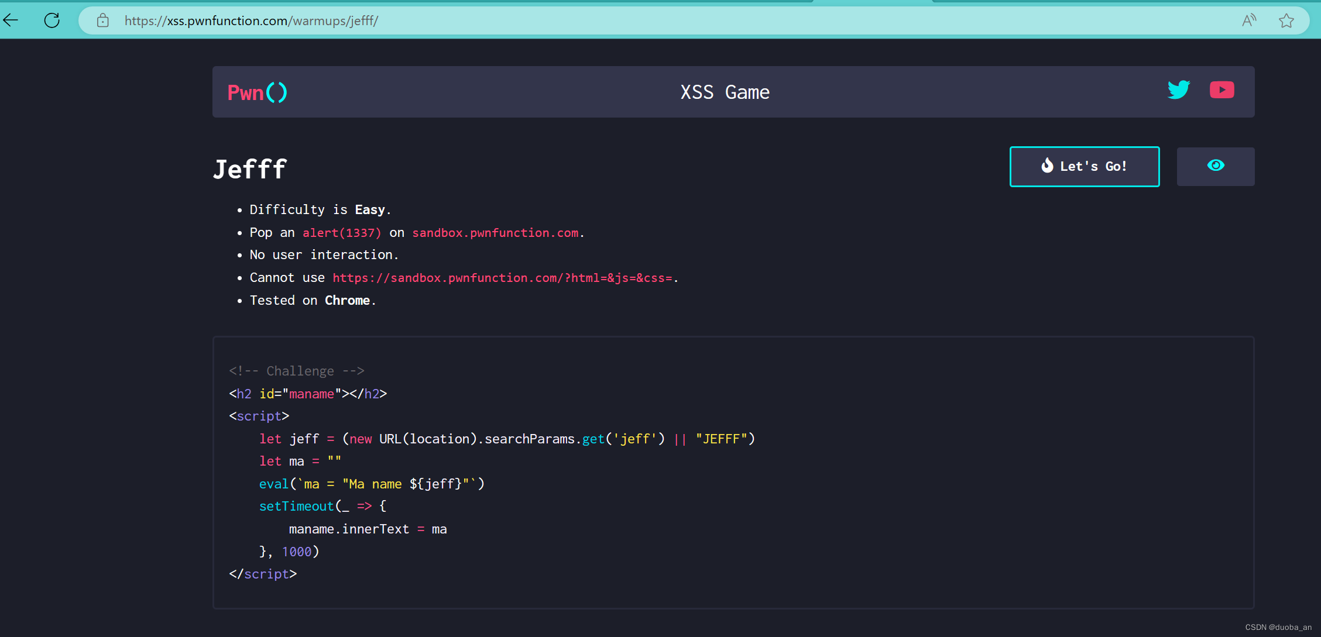Open the YouTube icon in the navbar
The width and height of the screenshot is (1321, 637).
[x=1222, y=90]
